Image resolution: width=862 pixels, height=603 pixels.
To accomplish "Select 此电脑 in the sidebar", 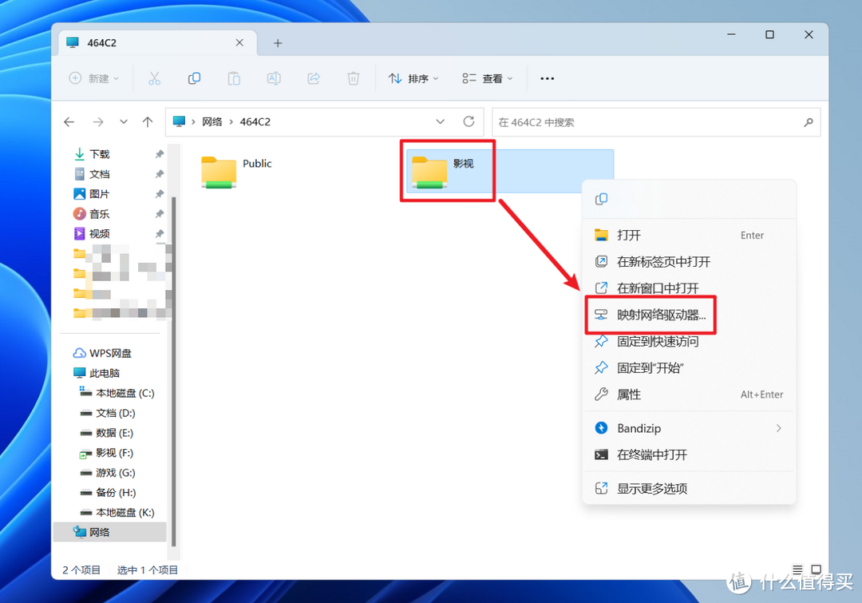I will 97,373.
